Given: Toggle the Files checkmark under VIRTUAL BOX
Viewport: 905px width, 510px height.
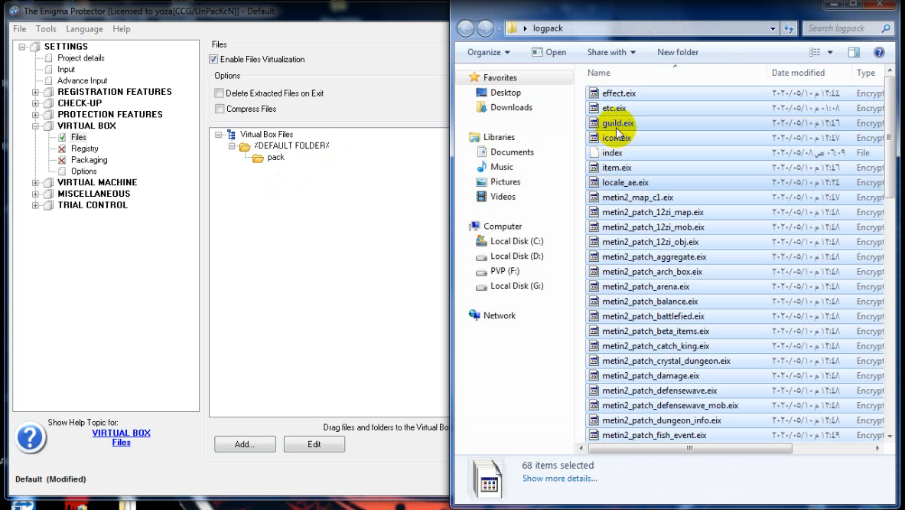Looking at the screenshot, I should (62, 138).
